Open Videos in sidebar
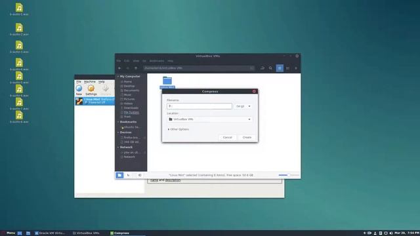This screenshot has height=236, width=420. click(x=128, y=104)
